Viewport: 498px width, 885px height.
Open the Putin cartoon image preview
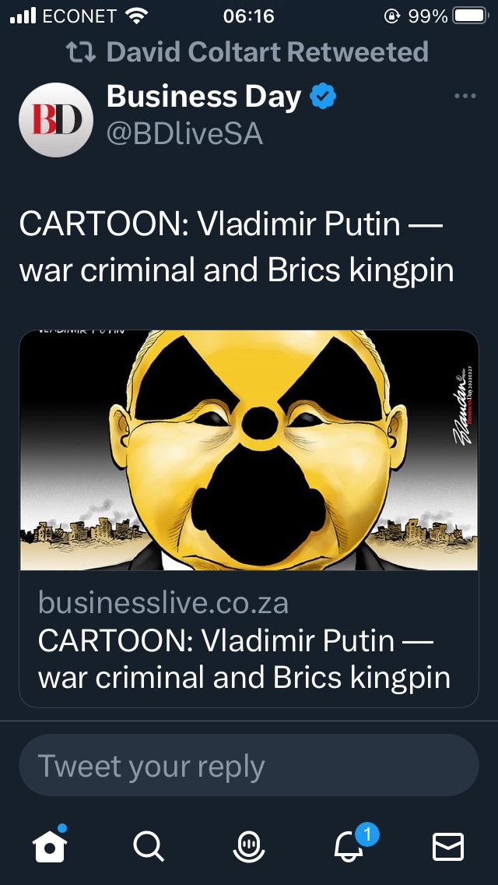tap(249, 450)
